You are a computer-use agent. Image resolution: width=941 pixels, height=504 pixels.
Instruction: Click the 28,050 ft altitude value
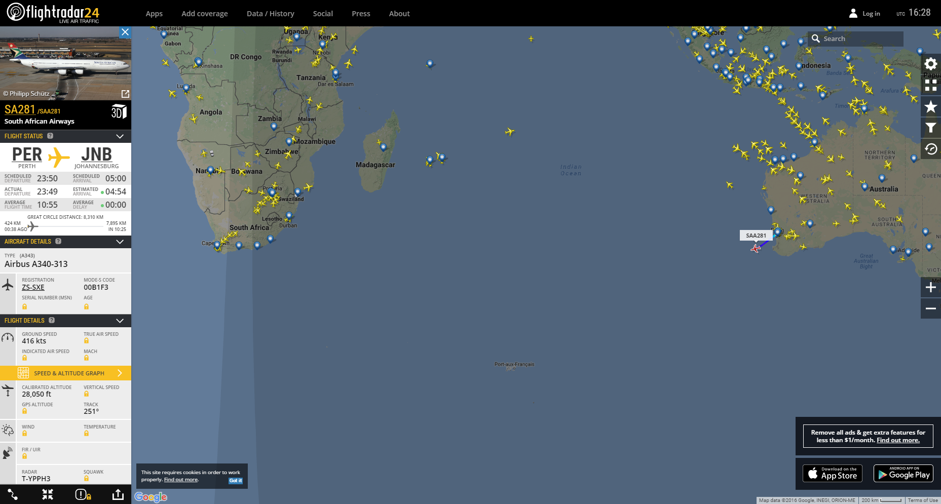pyautogui.click(x=36, y=394)
